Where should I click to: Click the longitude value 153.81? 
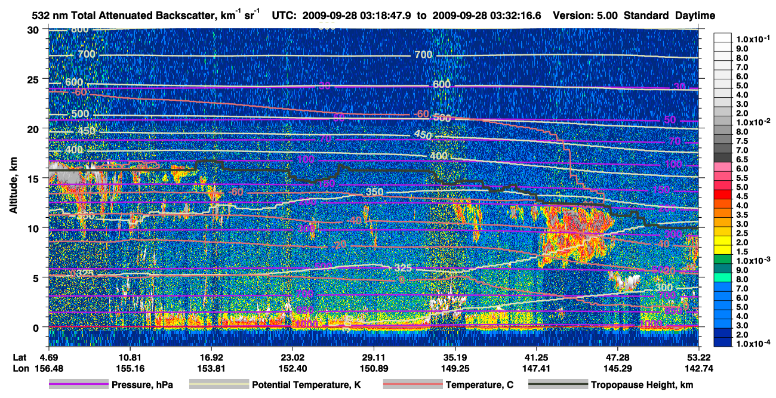click(x=210, y=368)
